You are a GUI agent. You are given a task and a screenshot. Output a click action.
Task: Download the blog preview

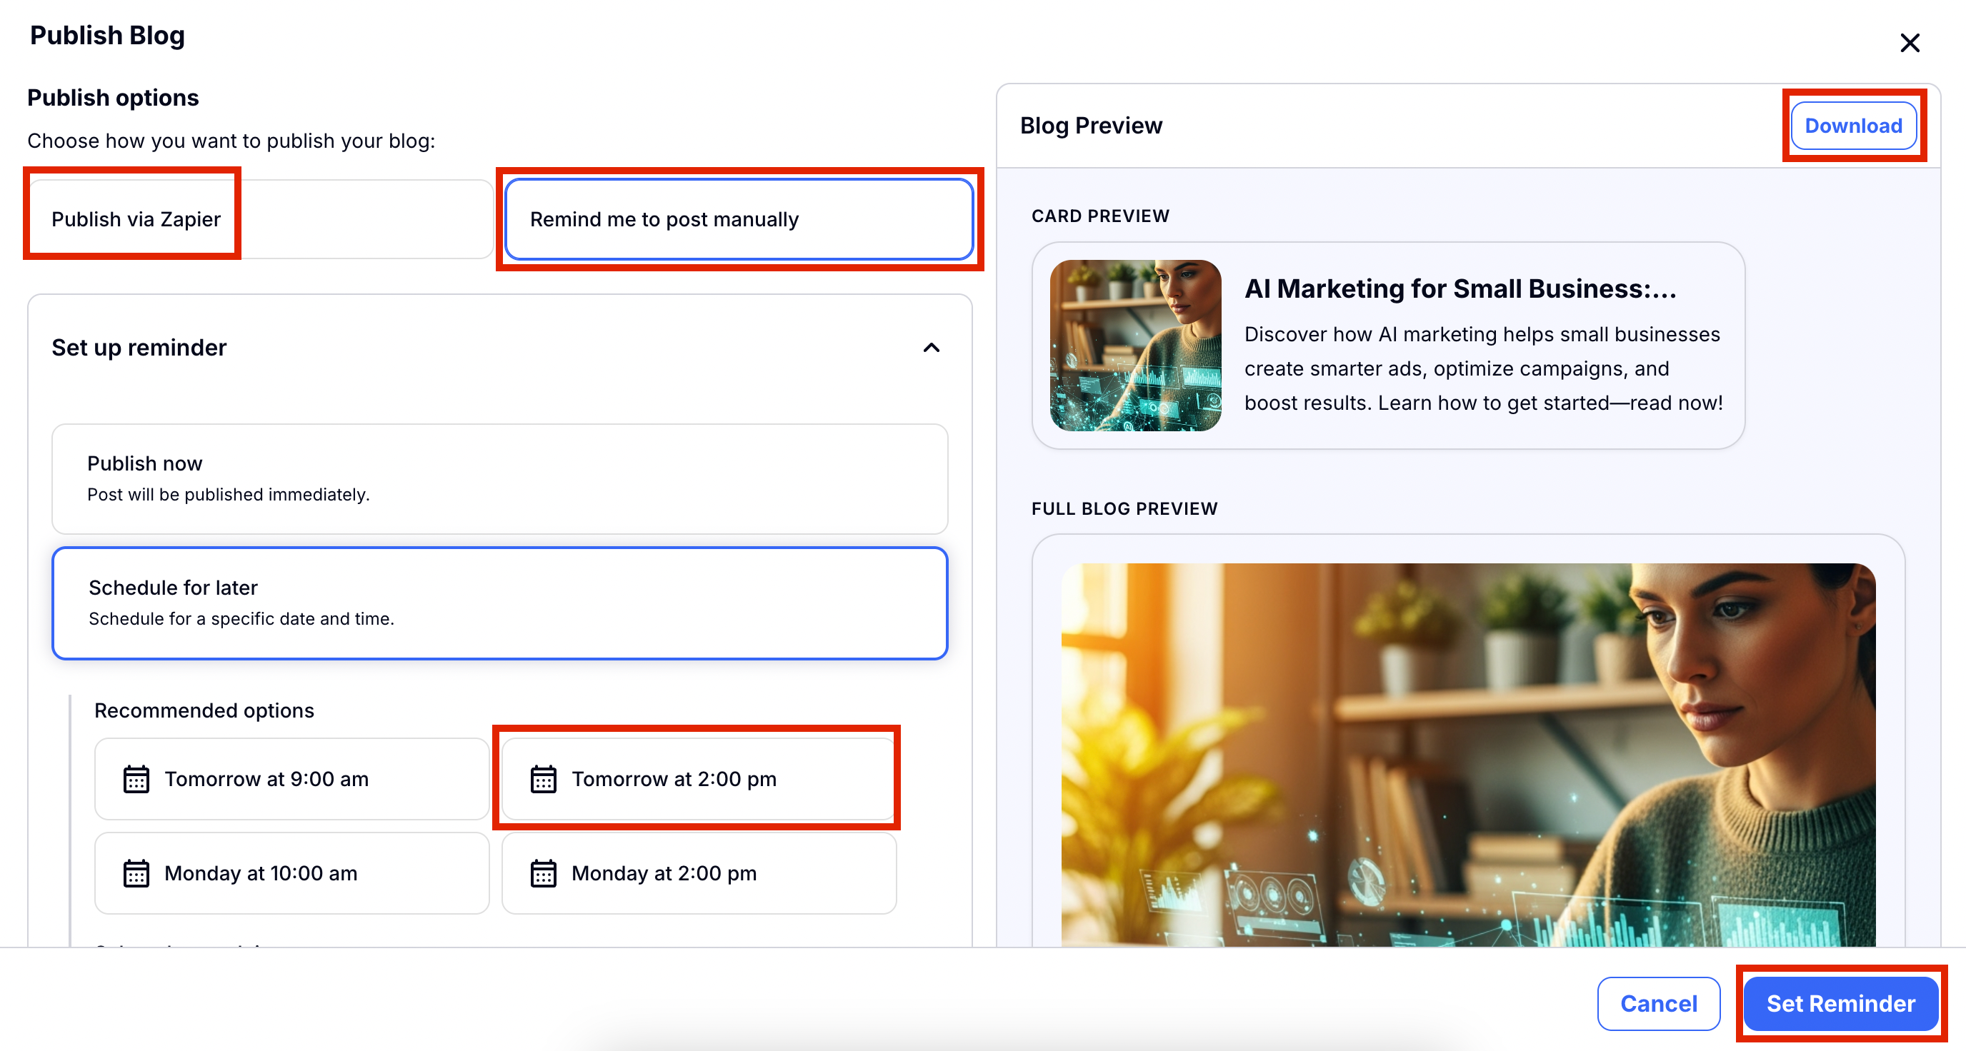click(1852, 126)
